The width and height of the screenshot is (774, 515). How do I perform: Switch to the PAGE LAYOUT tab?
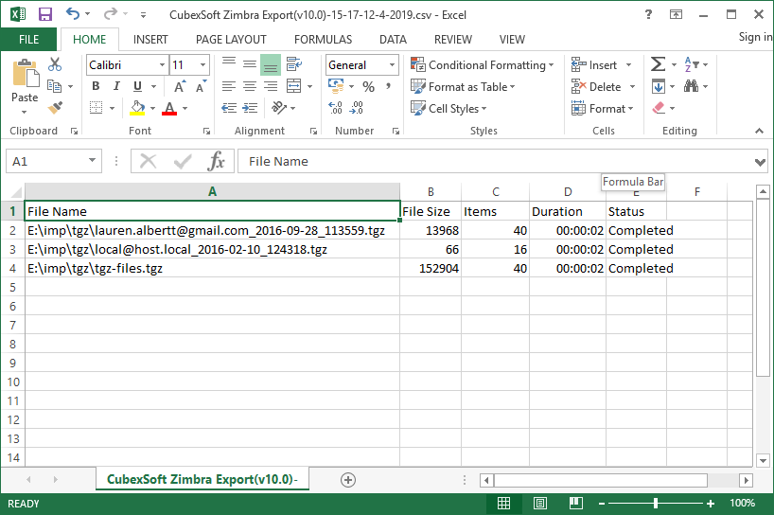coord(231,40)
